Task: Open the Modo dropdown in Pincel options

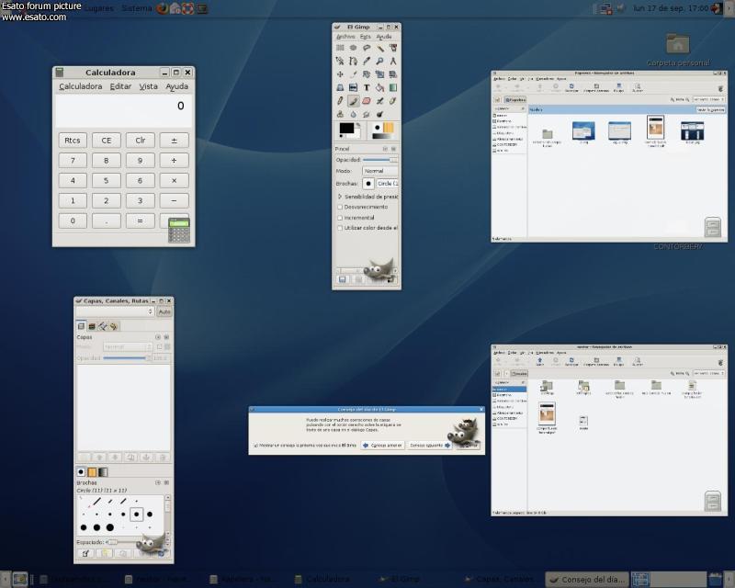Action: [379, 171]
